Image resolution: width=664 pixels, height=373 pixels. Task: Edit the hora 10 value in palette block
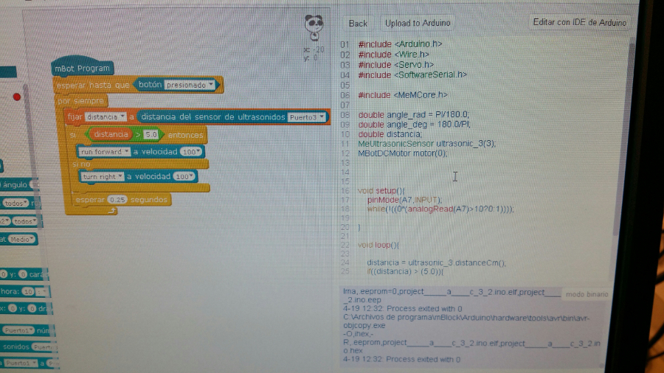coord(28,291)
